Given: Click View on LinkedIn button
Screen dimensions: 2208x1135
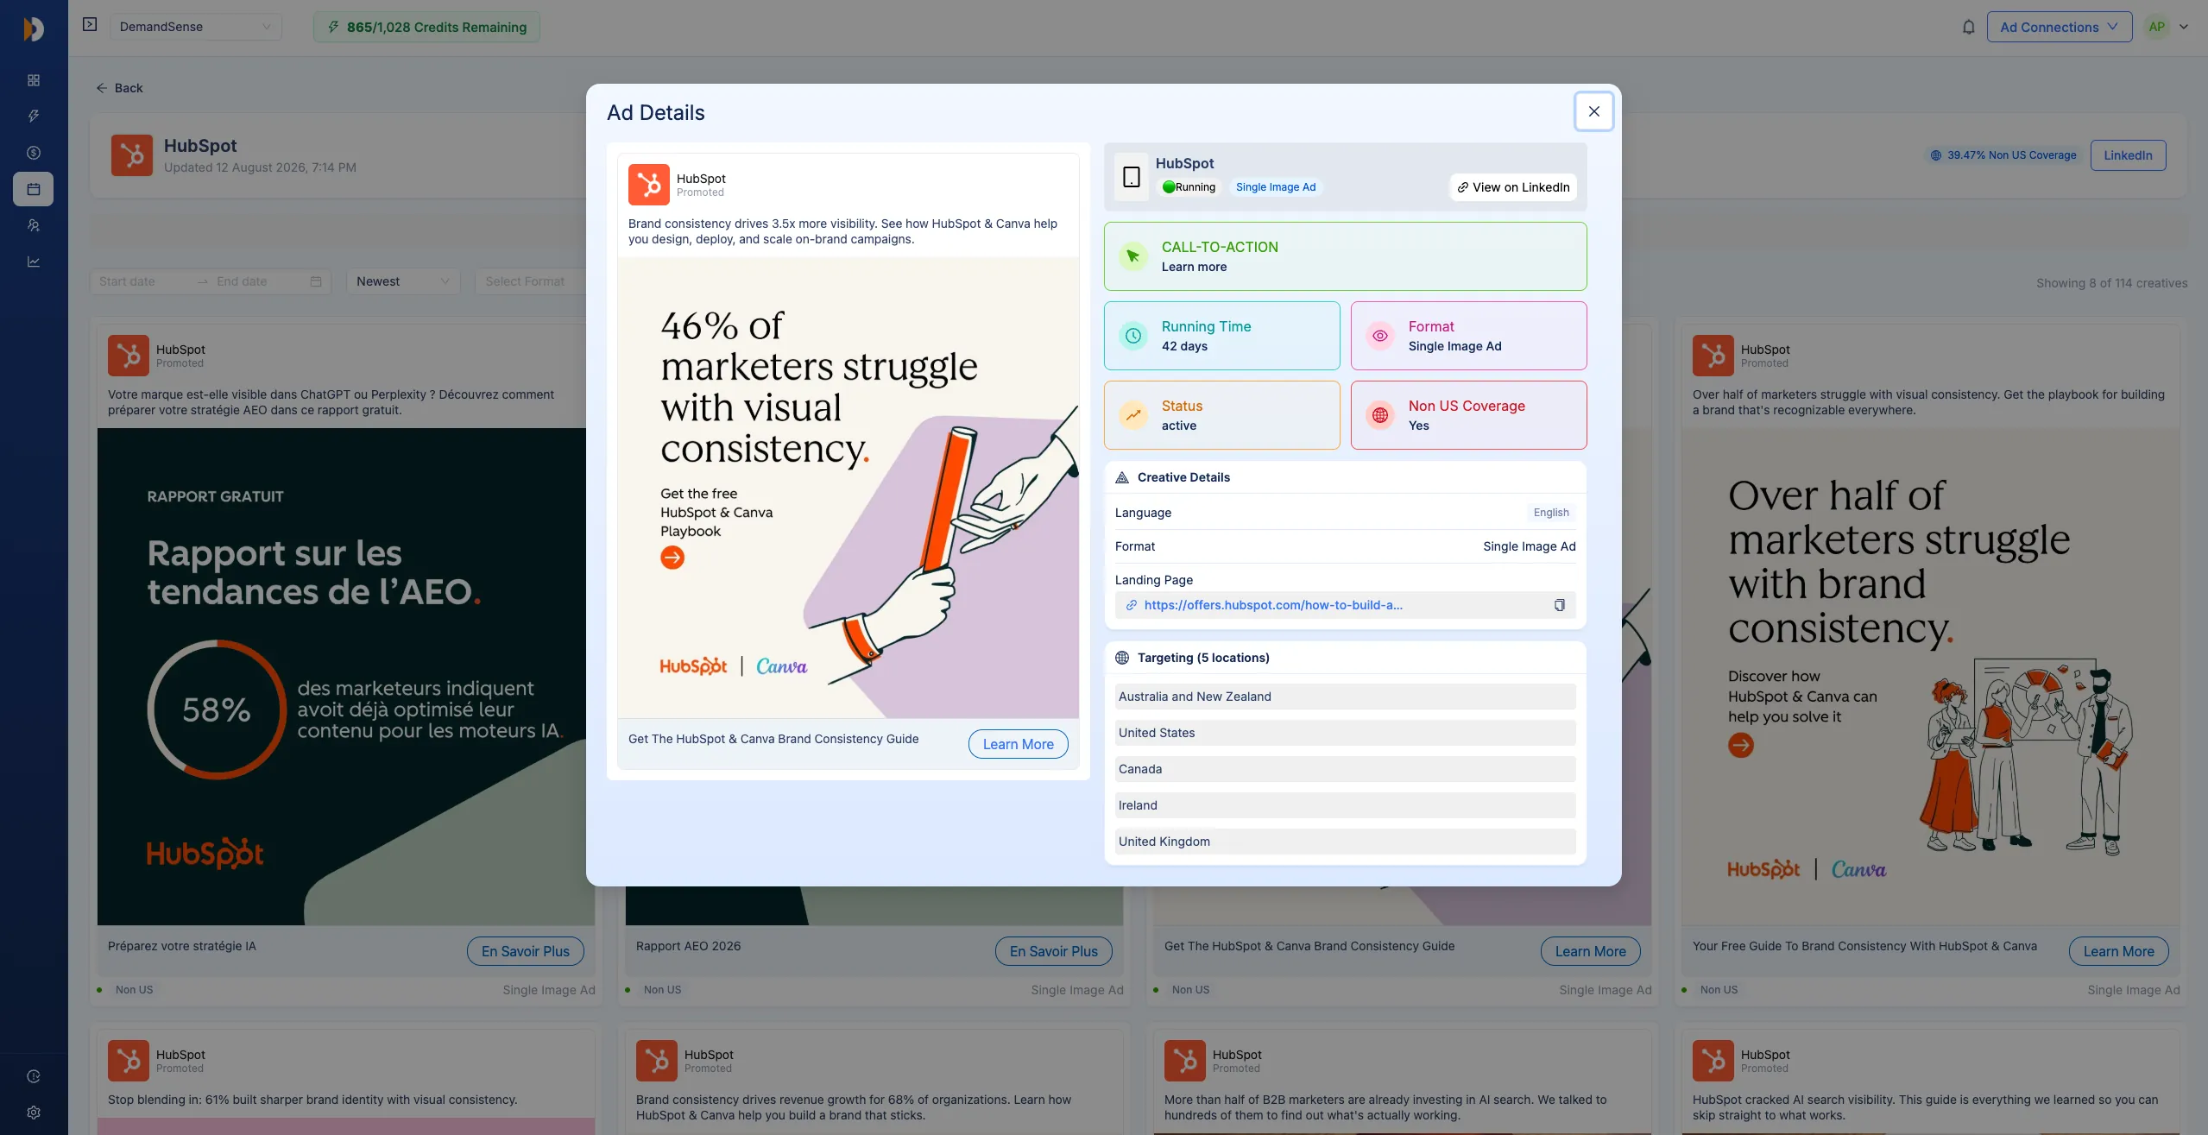Looking at the screenshot, I should 1513,187.
